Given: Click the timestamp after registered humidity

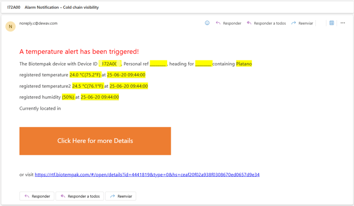Looking at the screenshot, I should pyautogui.click(x=100, y=97).
